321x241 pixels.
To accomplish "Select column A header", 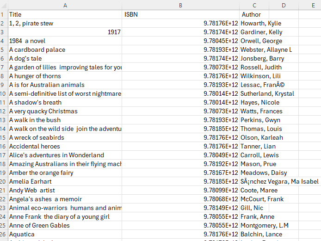I will coord(65,6).
